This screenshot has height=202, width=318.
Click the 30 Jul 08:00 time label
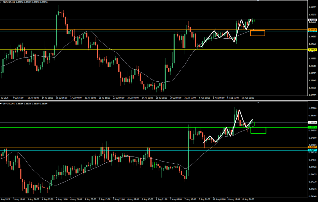(176, 98)
